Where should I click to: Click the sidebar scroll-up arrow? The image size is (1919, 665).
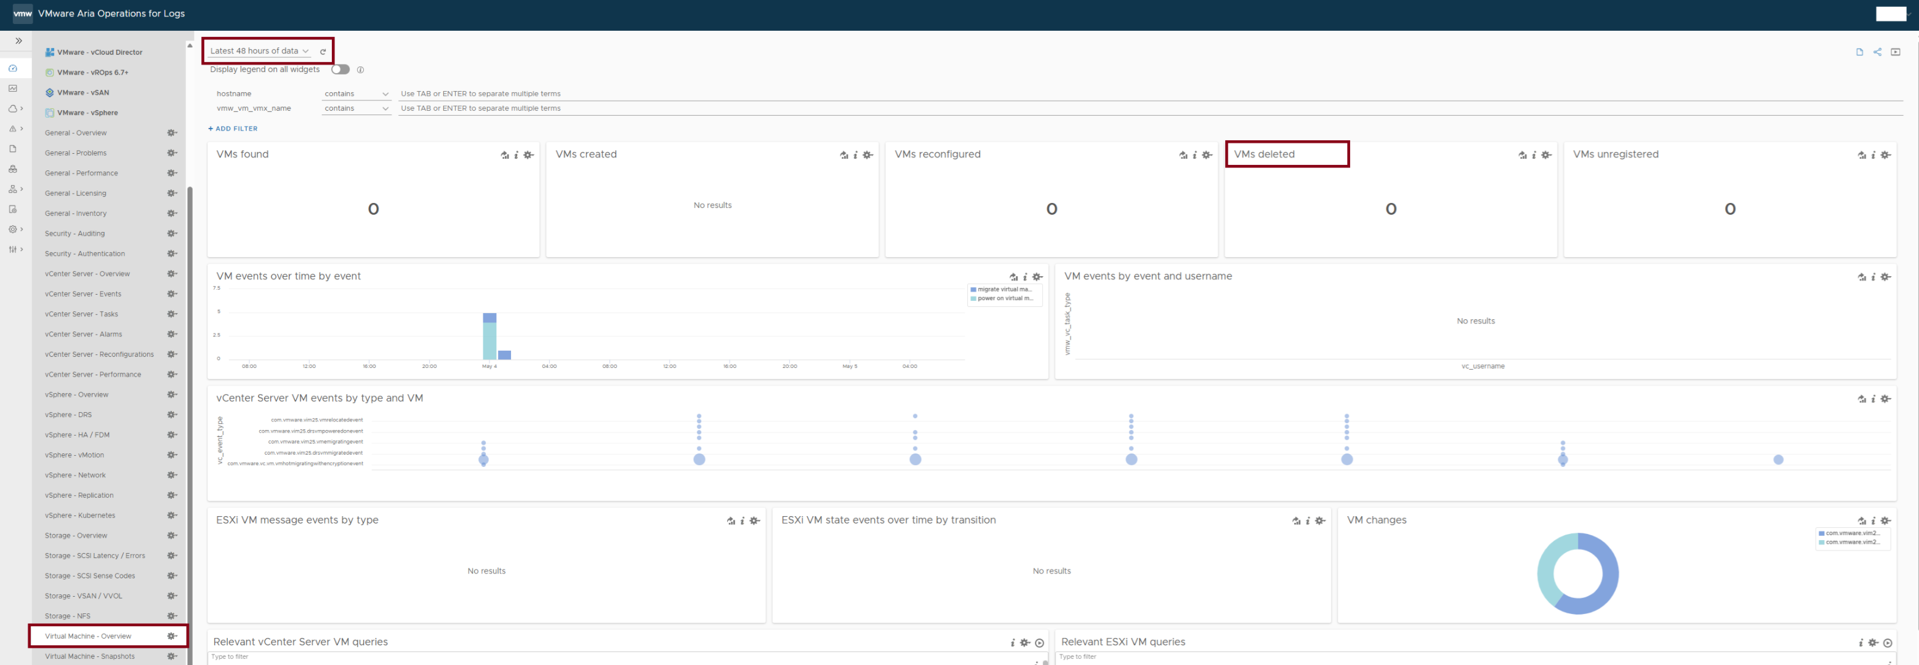click(189, 46)
